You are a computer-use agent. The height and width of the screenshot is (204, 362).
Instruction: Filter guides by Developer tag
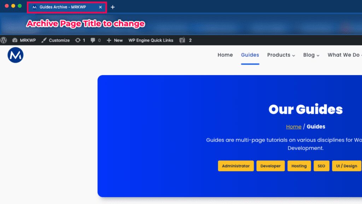click(270, 166)
